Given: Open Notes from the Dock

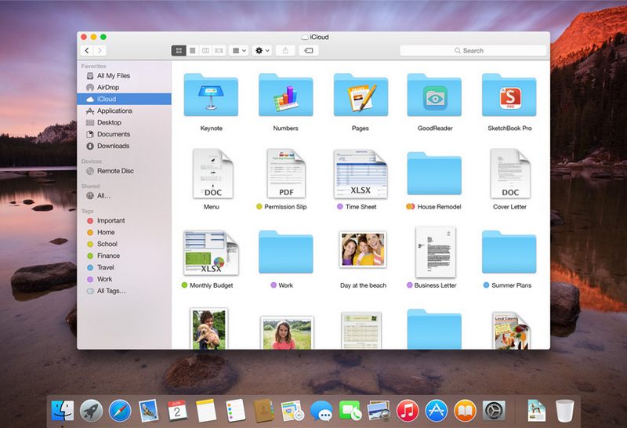Looking at the screenshot, I should 206,411.
